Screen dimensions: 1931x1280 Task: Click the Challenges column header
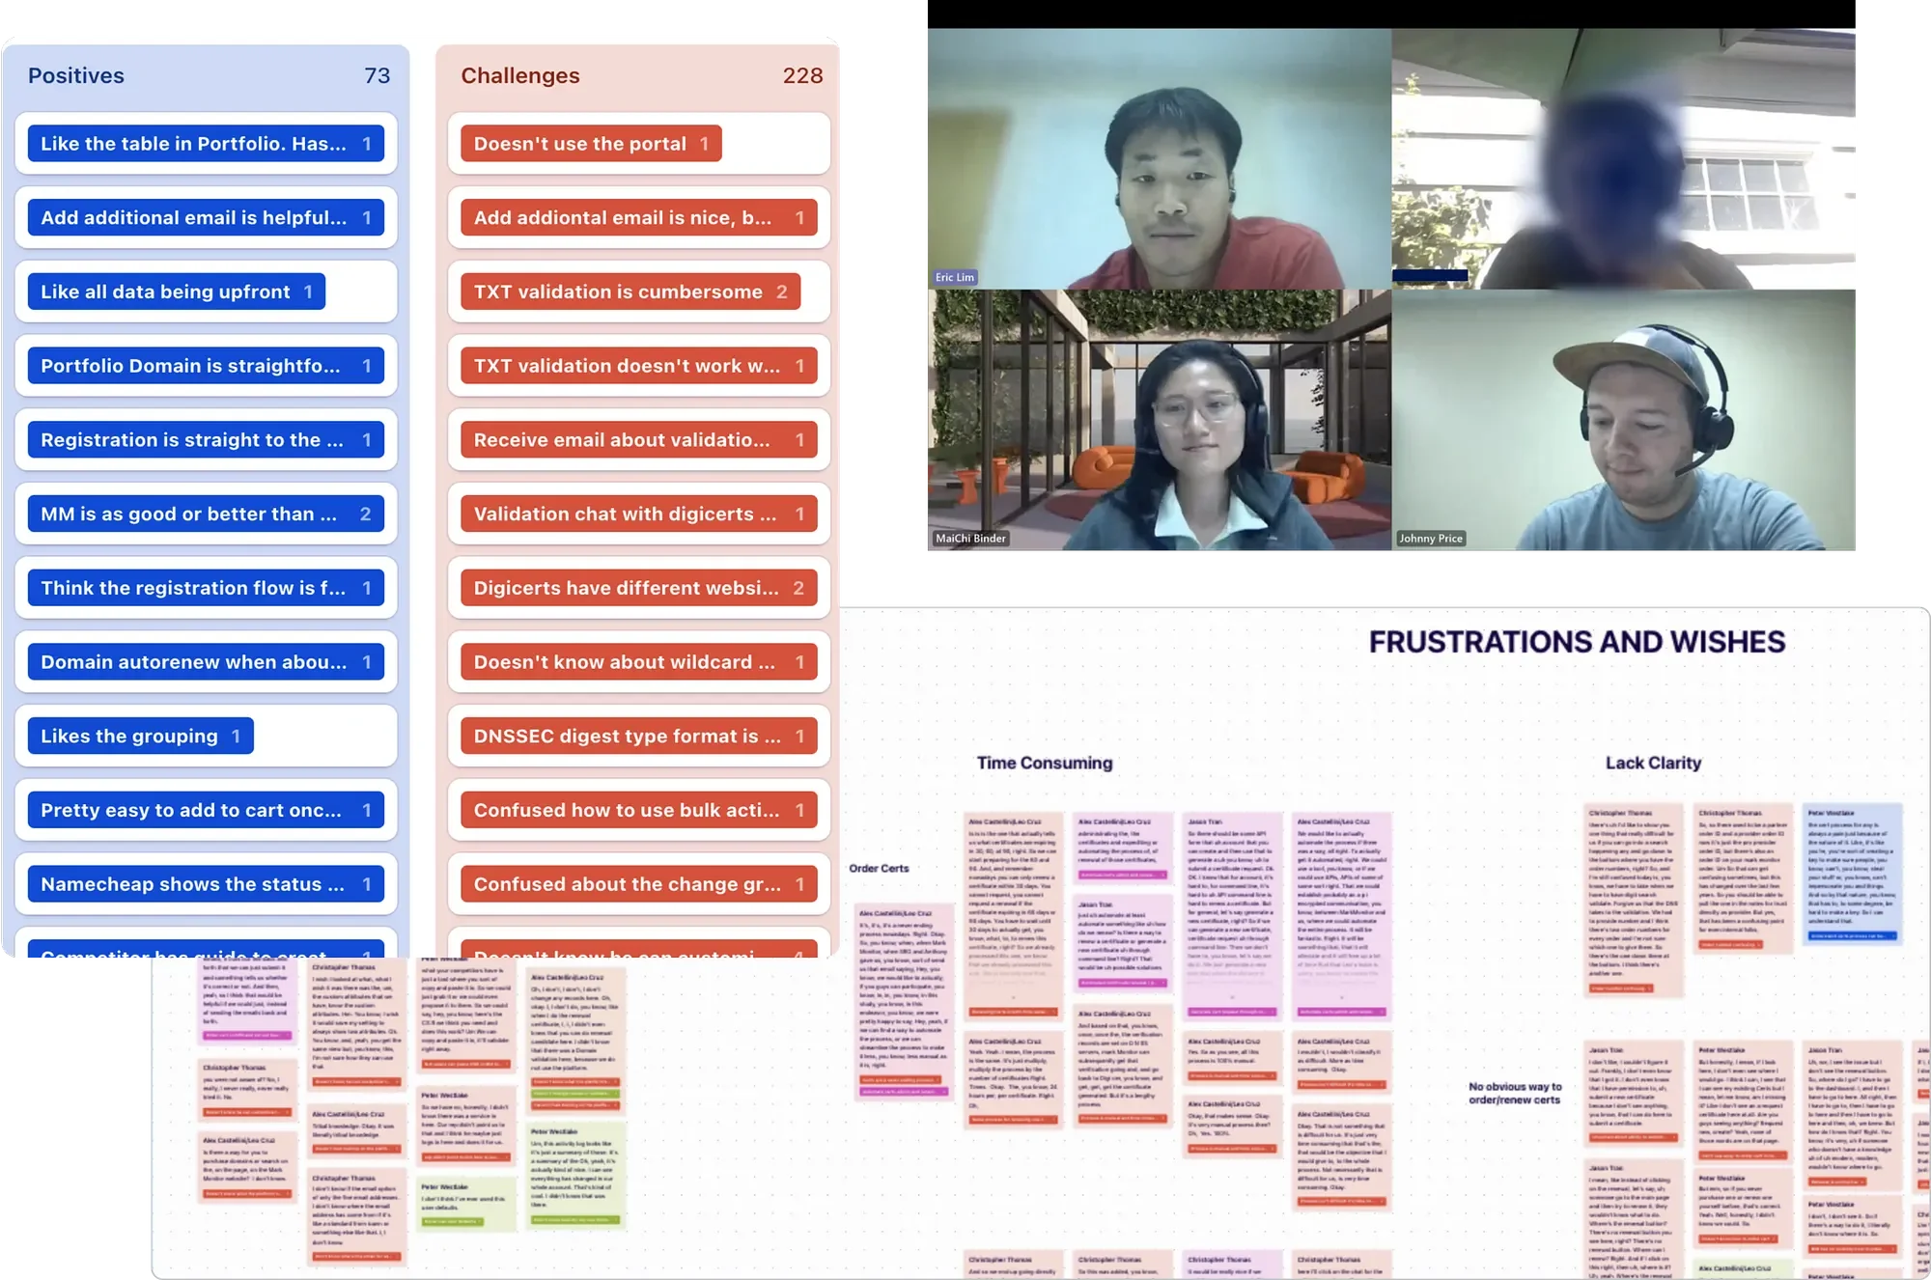tap(520, 76)
